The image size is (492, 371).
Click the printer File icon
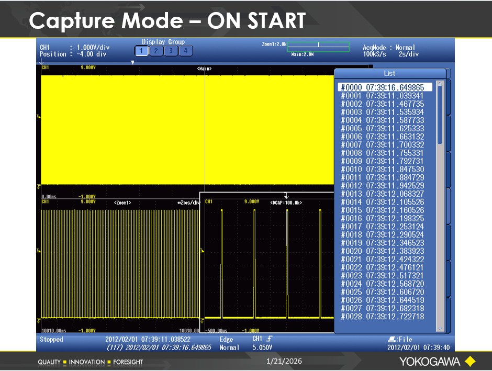coord(393,340)
